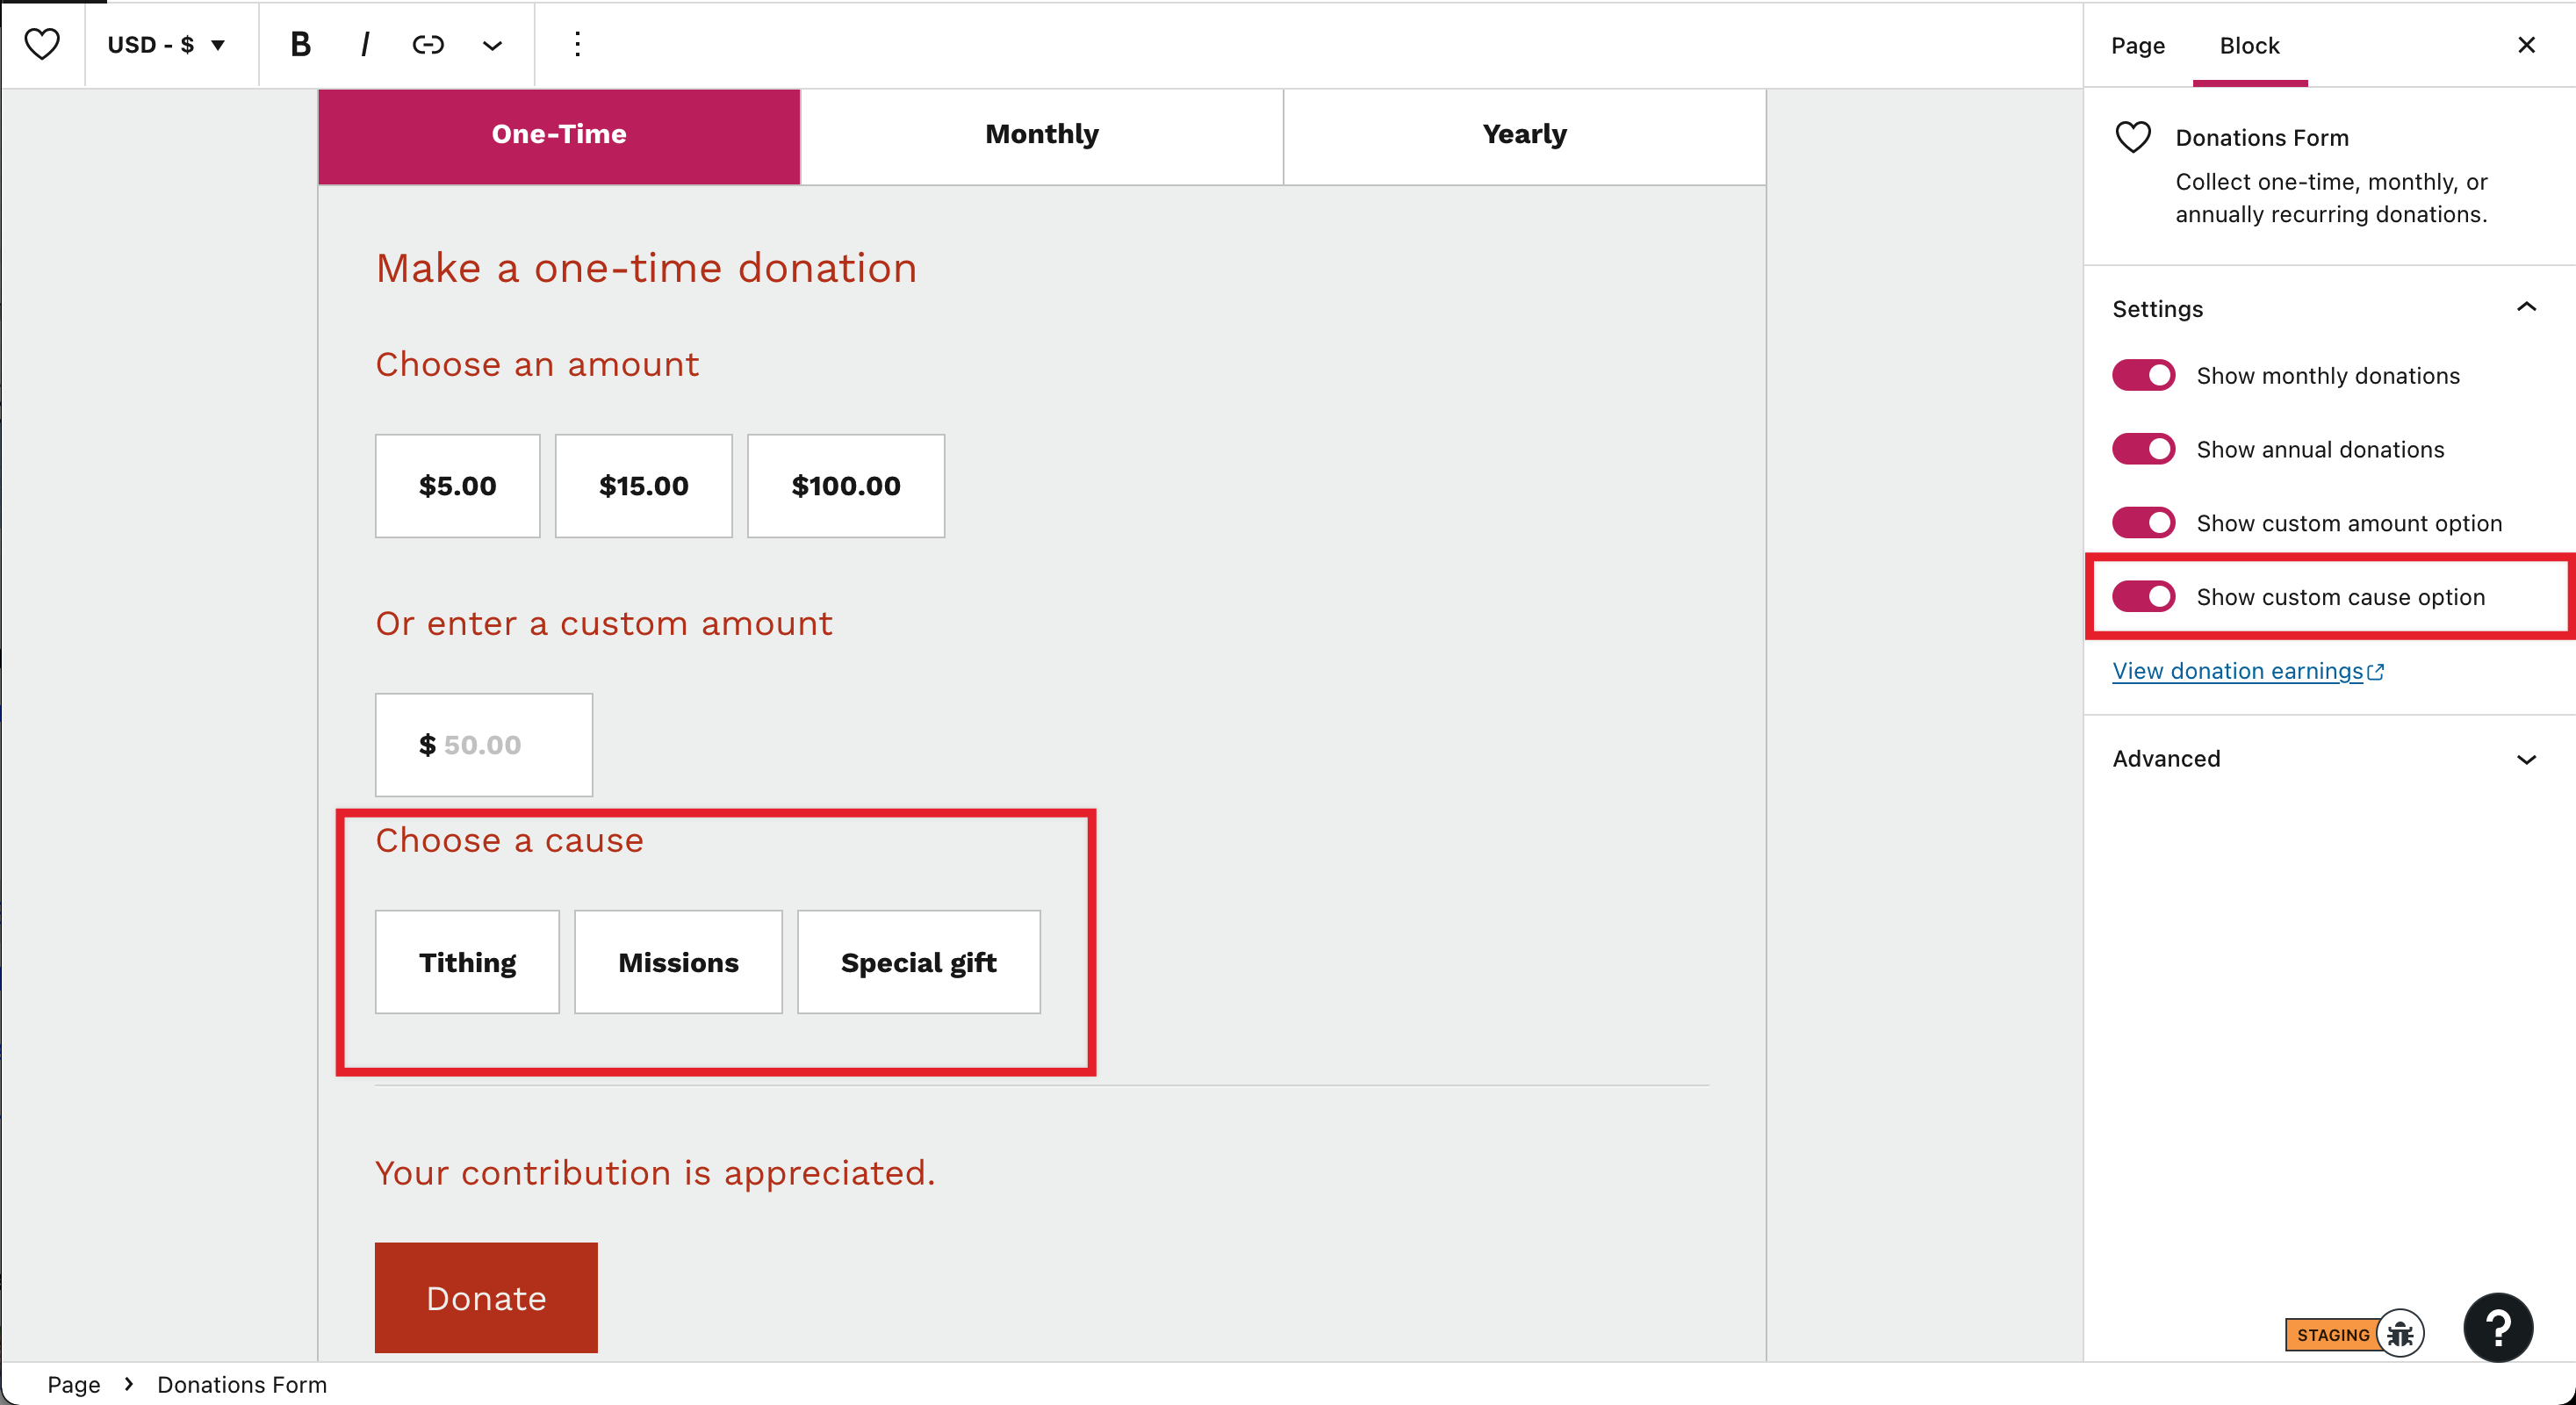Expand the Advanced panel

[2326, 759]
